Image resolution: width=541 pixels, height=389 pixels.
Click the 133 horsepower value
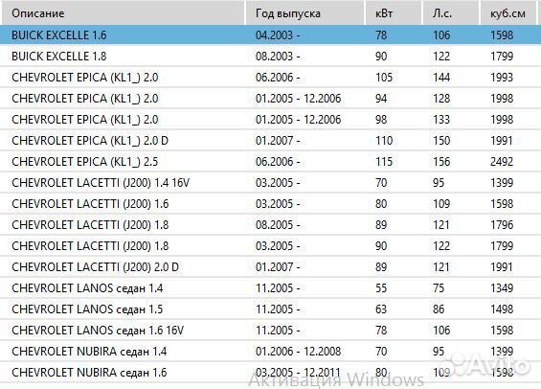pyautogui.click(x=441, y=120)
